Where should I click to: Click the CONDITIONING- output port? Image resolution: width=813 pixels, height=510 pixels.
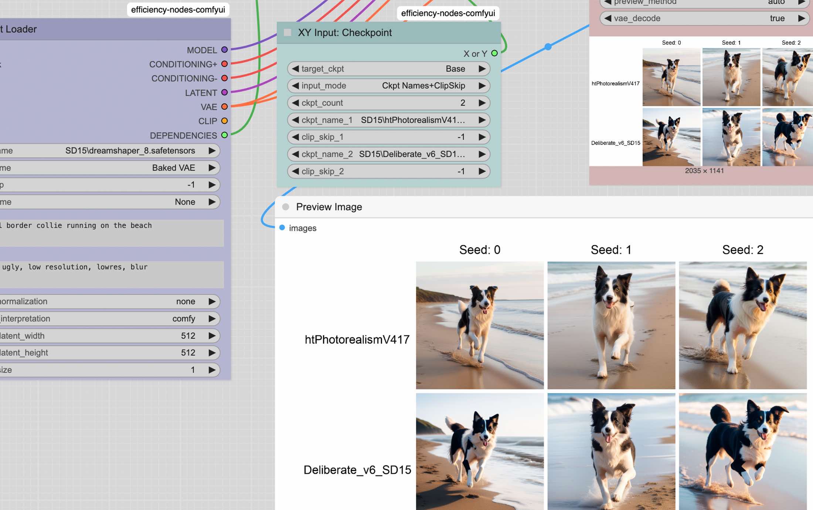224,78
